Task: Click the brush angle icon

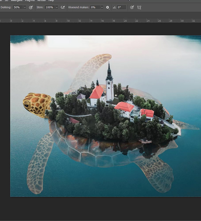Action: click(114, 7)
